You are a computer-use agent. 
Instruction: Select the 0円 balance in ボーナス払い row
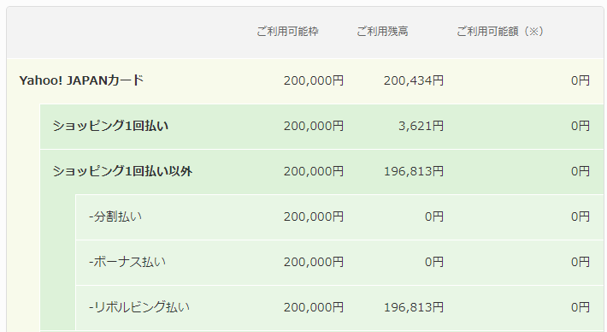click(x=434, y=262)
